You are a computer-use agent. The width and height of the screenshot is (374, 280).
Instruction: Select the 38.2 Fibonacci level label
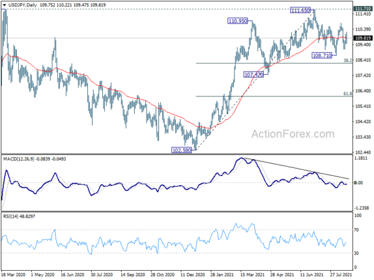(348, 60)
